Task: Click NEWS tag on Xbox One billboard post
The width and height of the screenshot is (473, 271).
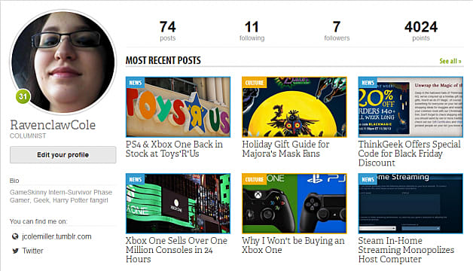Action: [x=136, y=179]
